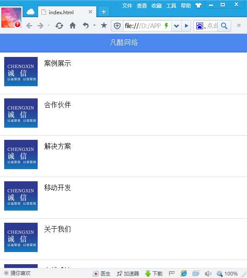Mute sound with the speaker icon
This screenshot has height=278, width=247.
[x=208, y=273]
